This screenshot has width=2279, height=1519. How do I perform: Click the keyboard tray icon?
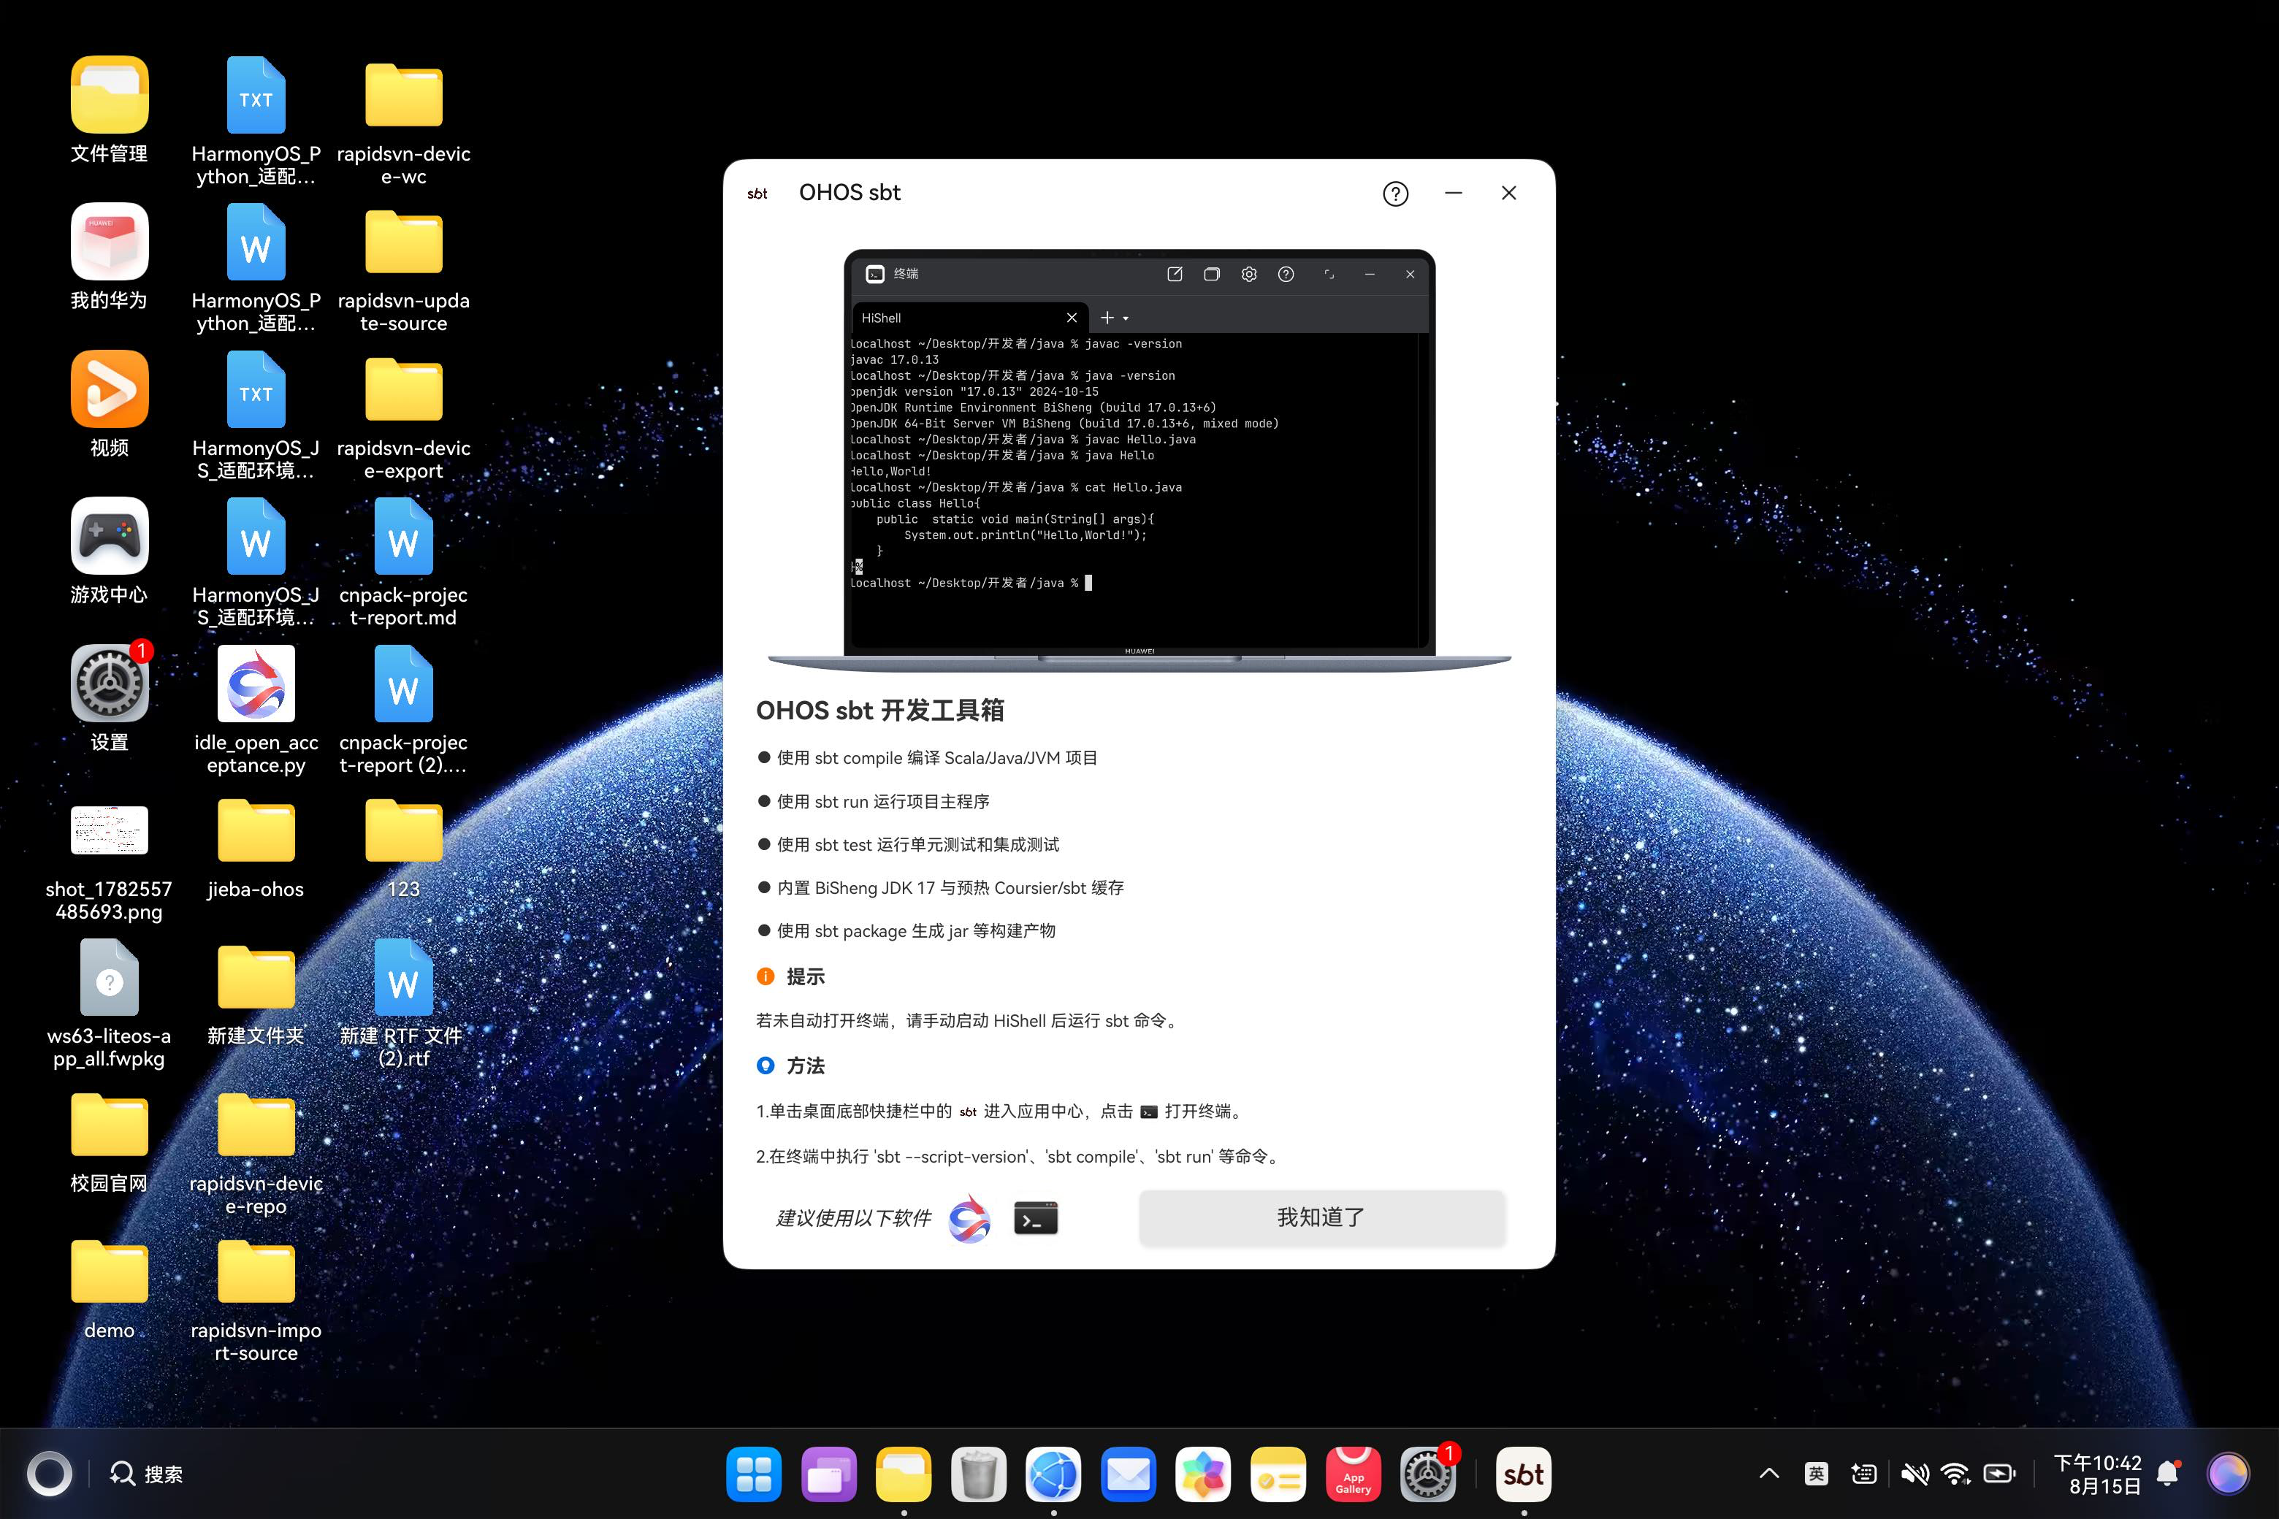[x=1863, y=1474]
